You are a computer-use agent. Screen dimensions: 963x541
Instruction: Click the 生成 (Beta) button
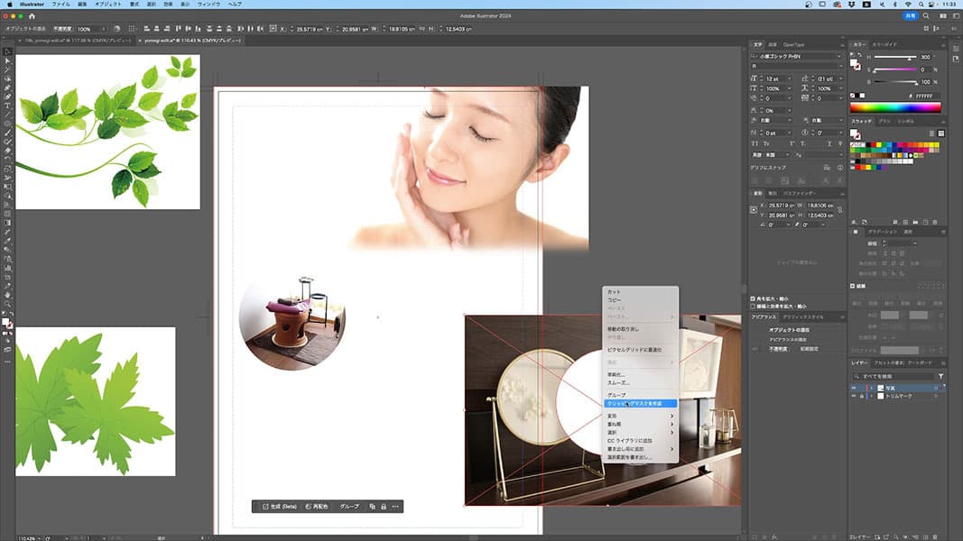pyautogui.click(x=278, y=507)
